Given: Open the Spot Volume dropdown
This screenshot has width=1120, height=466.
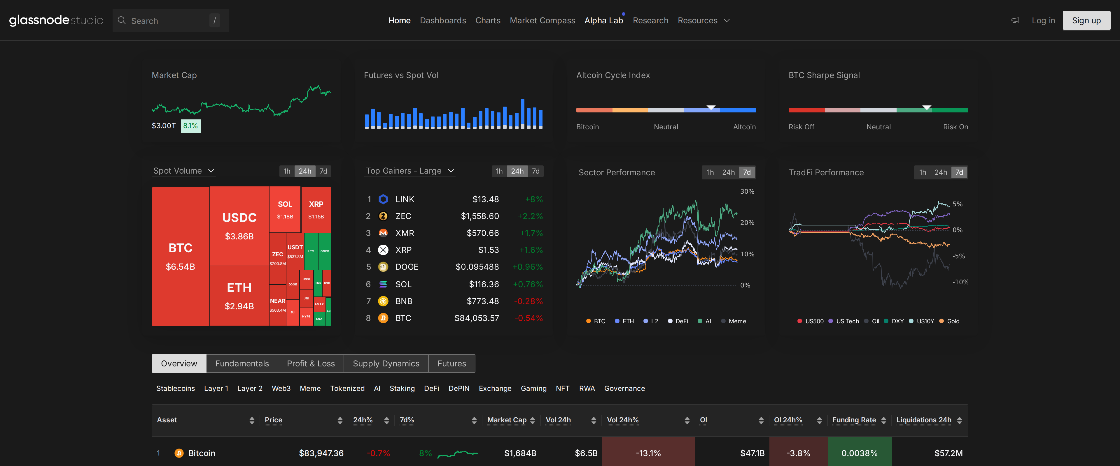Looking at the screenshot, I should (x=184, y=171).
